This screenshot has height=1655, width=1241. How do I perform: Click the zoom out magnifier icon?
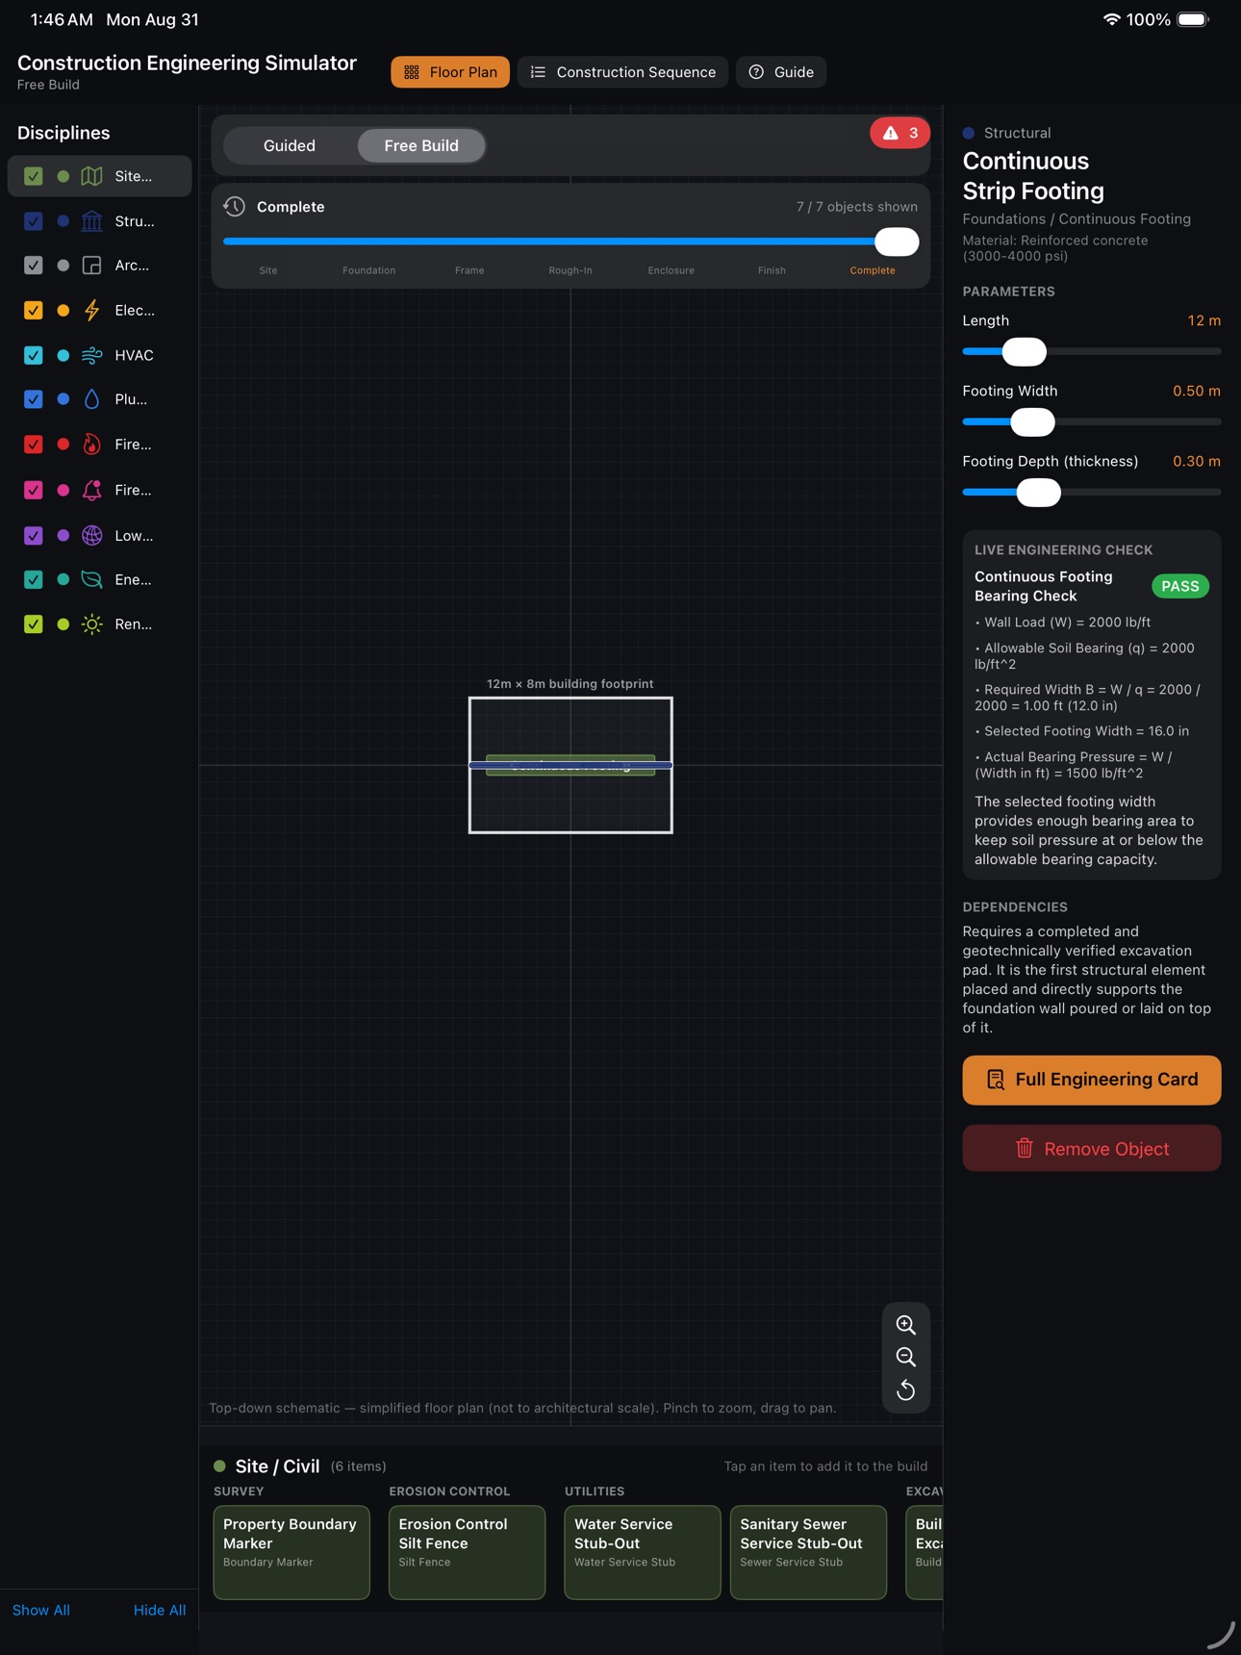coord(905,1358)
